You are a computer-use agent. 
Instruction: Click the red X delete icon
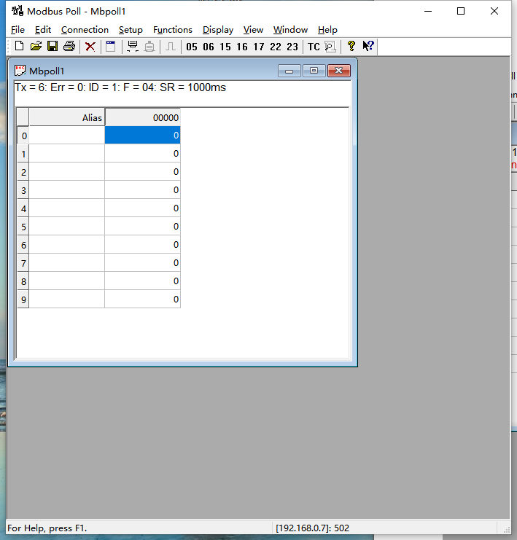pos(90,47)
